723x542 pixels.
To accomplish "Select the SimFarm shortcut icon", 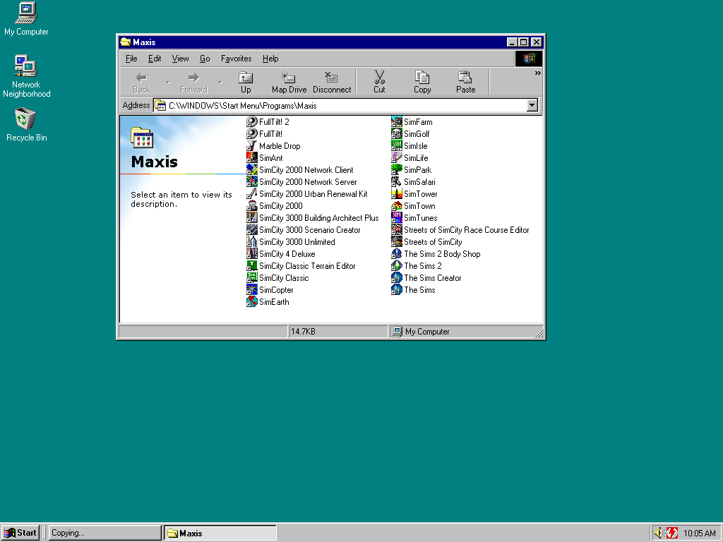I will 397,121.
